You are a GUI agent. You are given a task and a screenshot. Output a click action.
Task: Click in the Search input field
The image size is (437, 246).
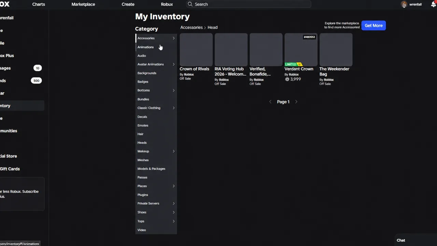pyautogui.click(x=249, y=4)
